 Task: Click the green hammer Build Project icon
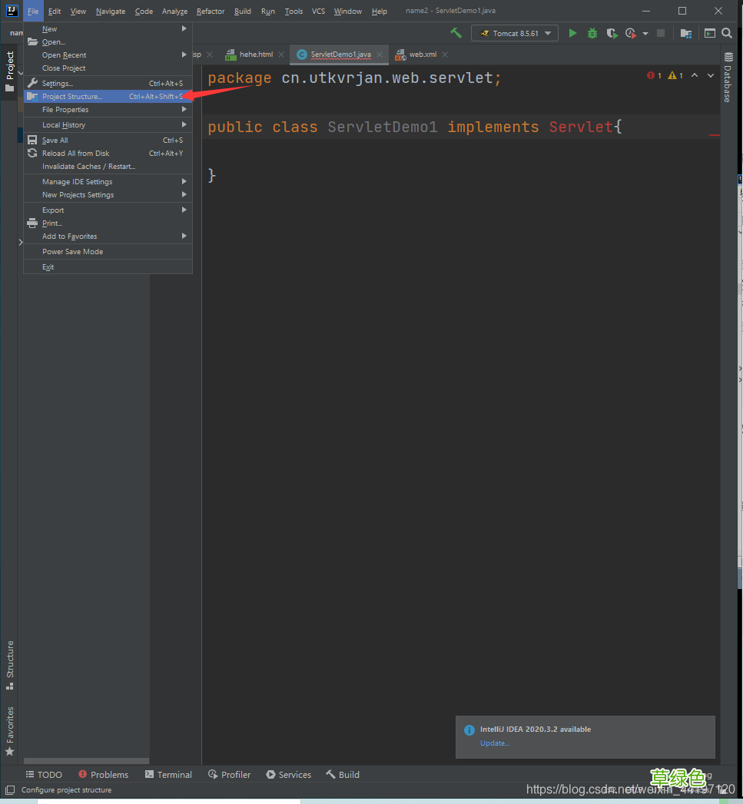[x=456, y=33]
